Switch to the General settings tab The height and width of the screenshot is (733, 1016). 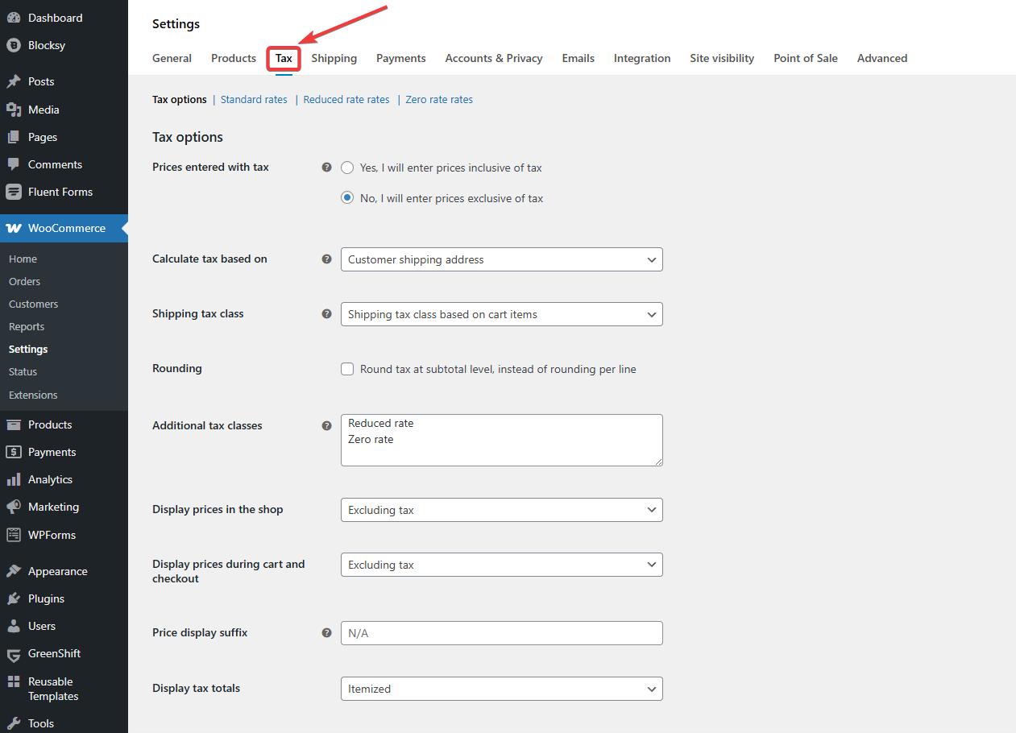click(x=172, y=58)
